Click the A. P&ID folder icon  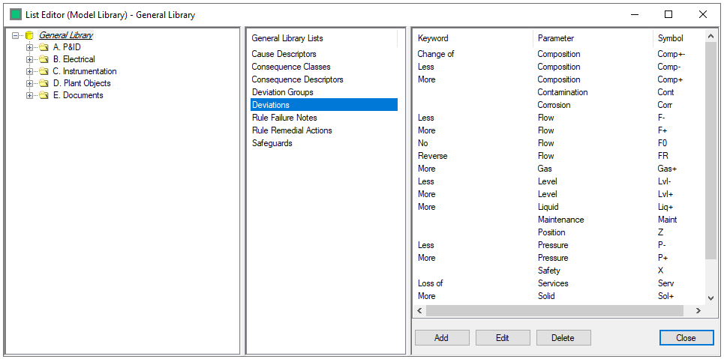coord(44,47)
